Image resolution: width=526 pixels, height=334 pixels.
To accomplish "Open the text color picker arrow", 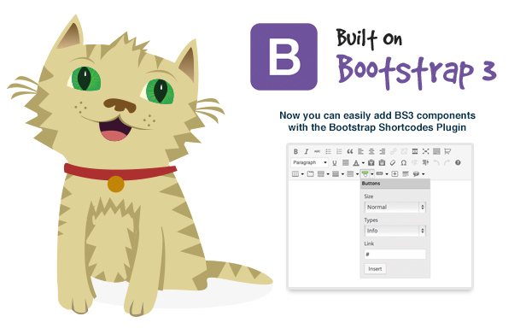I will pyautogui.click(x=363, y=163).
